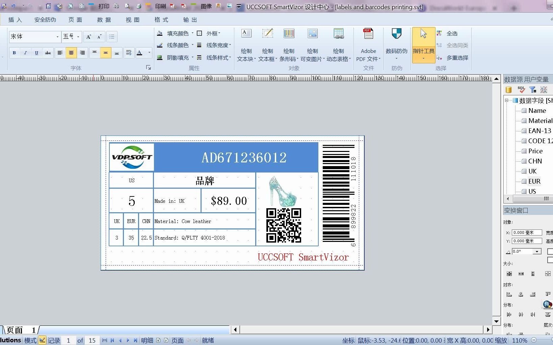Open the font color A button
Screen dimensions: 553x345
(139, 53)
